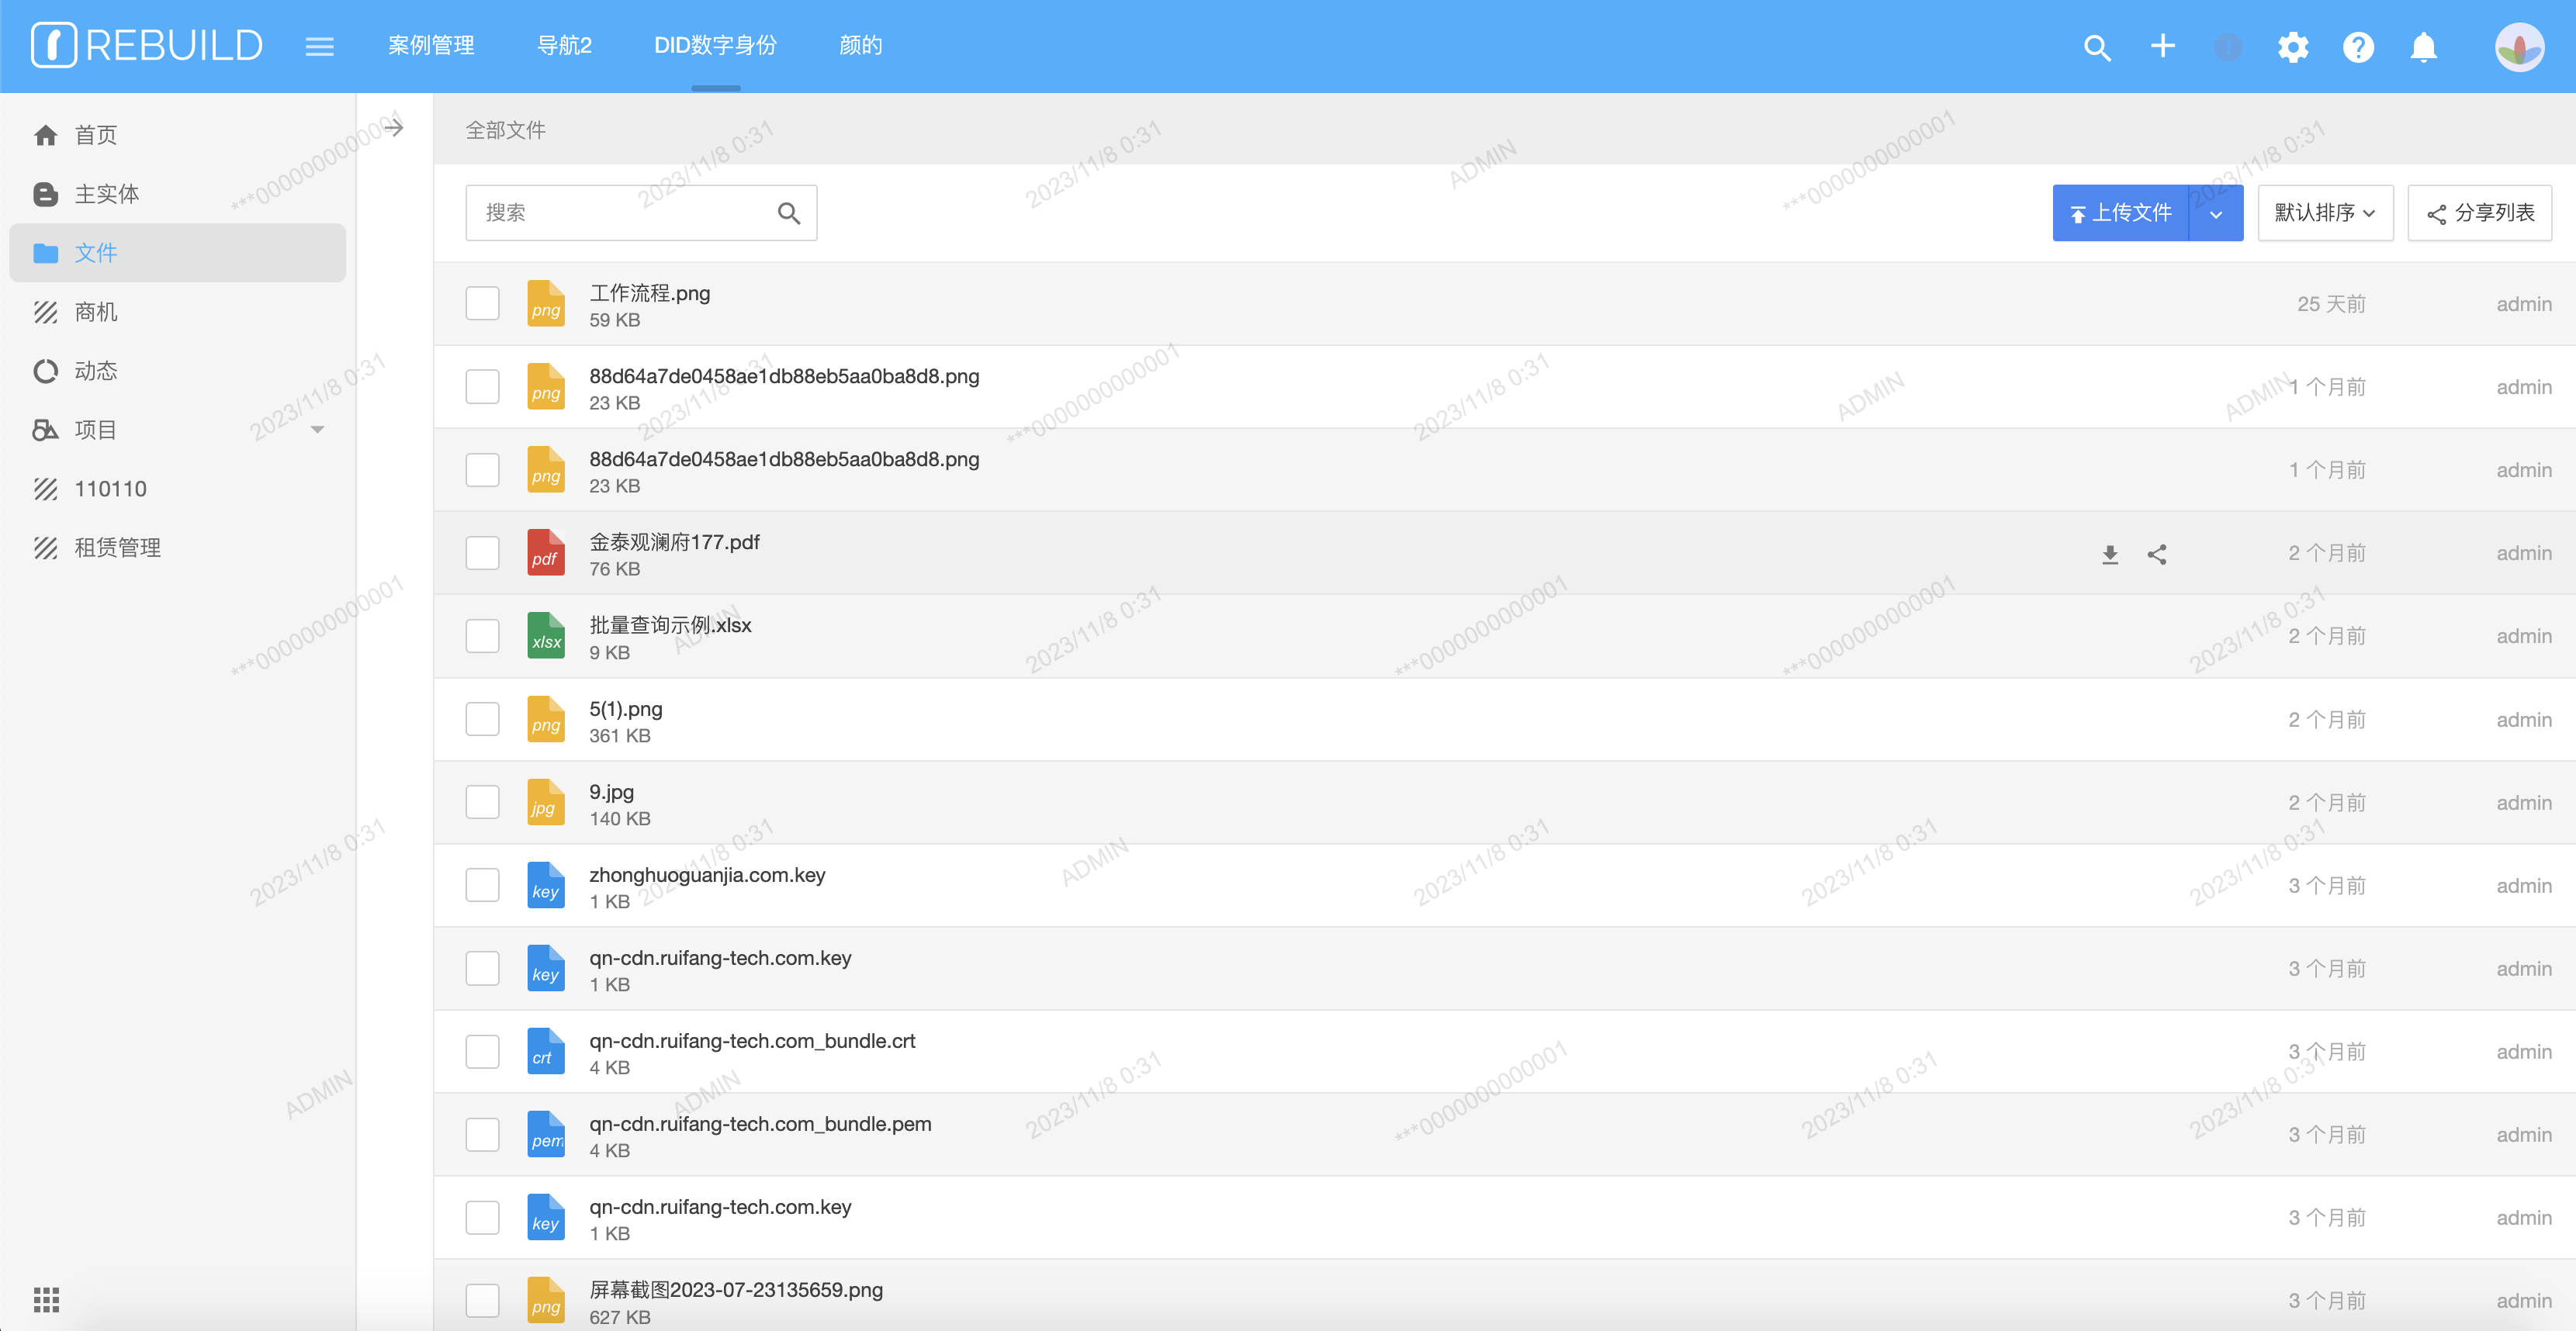Open file 屏幕截图2023-07-23135659.png
Image resolution: width=2576 pixels, height=1331 pixels.
736,1290
